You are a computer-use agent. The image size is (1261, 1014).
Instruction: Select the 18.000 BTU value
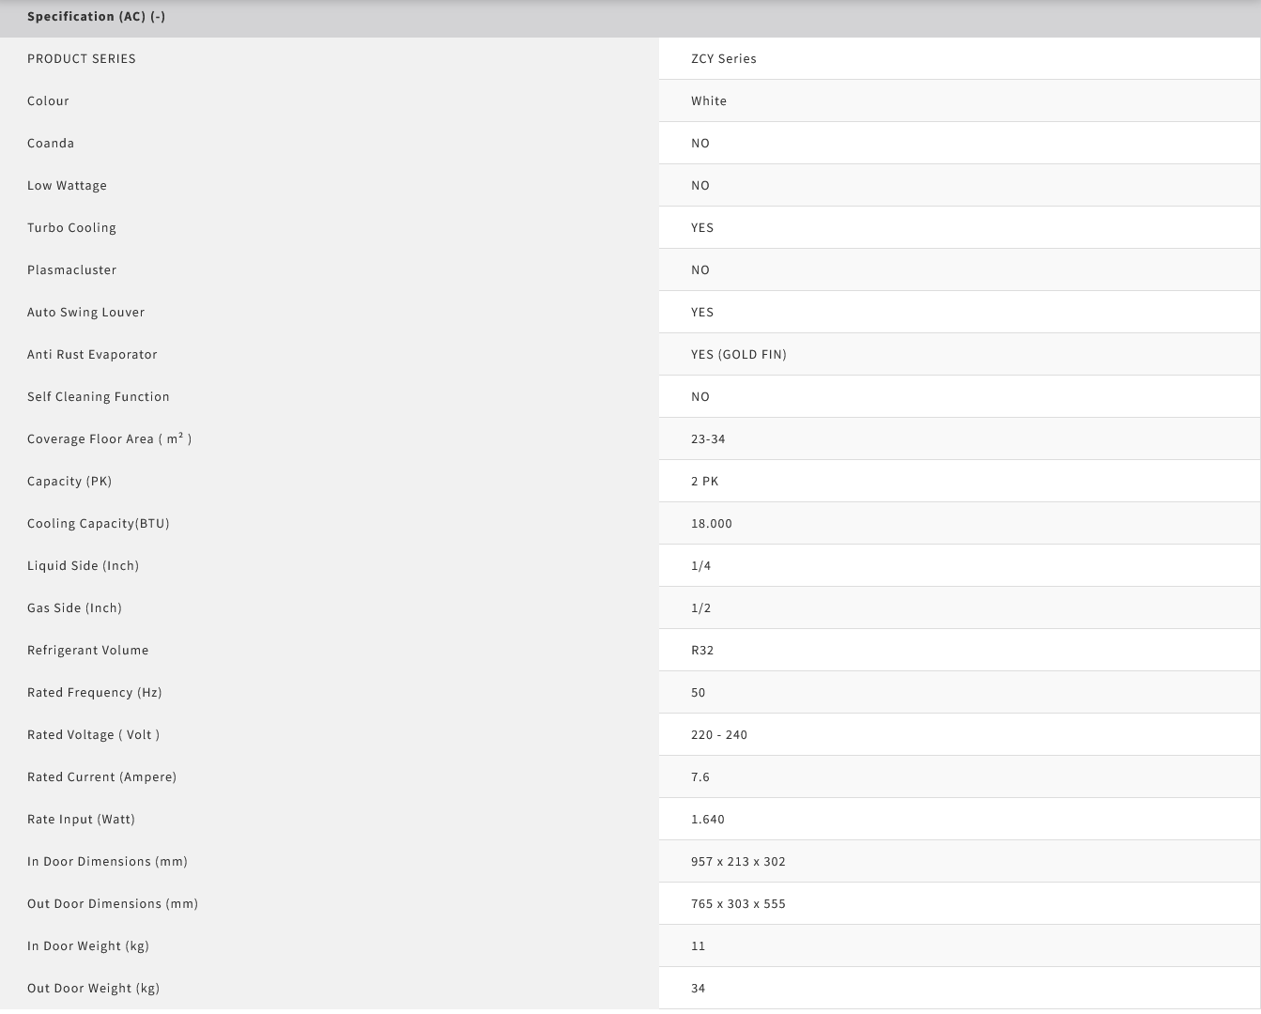coord(712,523)
